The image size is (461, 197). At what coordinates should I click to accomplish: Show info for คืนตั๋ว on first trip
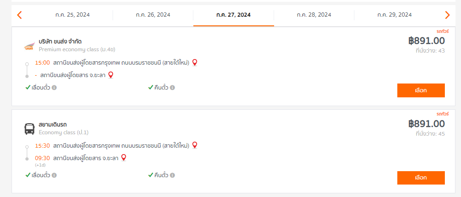172,88
